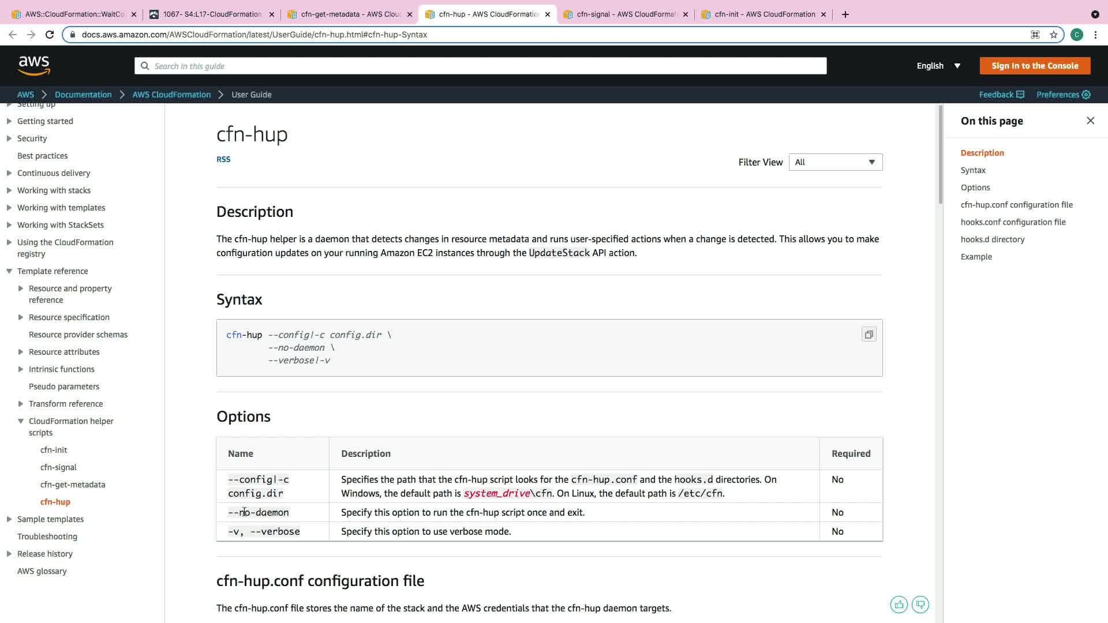Open the Preferences gear settings
This screenshot has width=1108, height=623.
coord(1063,95)
